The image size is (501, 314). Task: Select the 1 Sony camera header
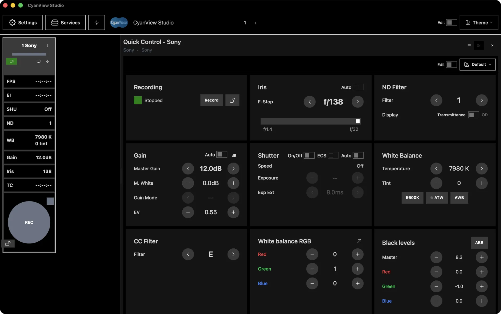(x=29, y=46)
